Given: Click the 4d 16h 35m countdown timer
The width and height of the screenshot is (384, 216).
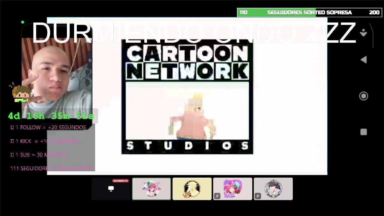Looking at the screenshot, I should click(51, 116).
